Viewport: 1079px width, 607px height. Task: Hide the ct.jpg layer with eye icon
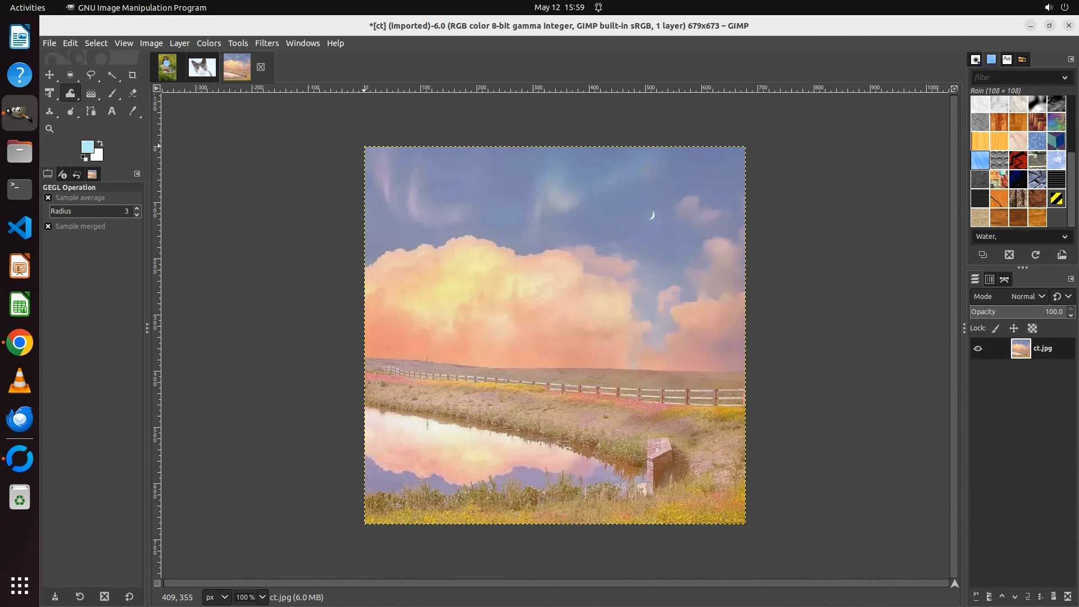[x=978, y=348]
